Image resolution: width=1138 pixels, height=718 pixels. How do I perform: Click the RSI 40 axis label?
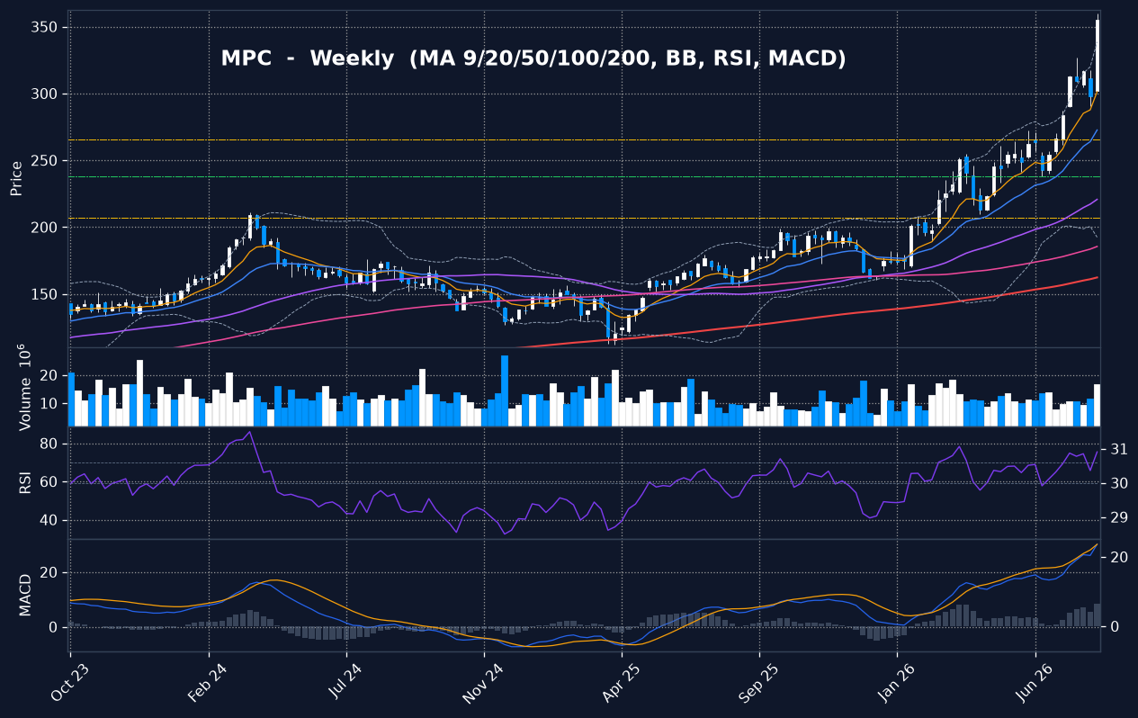coord(49,521)
